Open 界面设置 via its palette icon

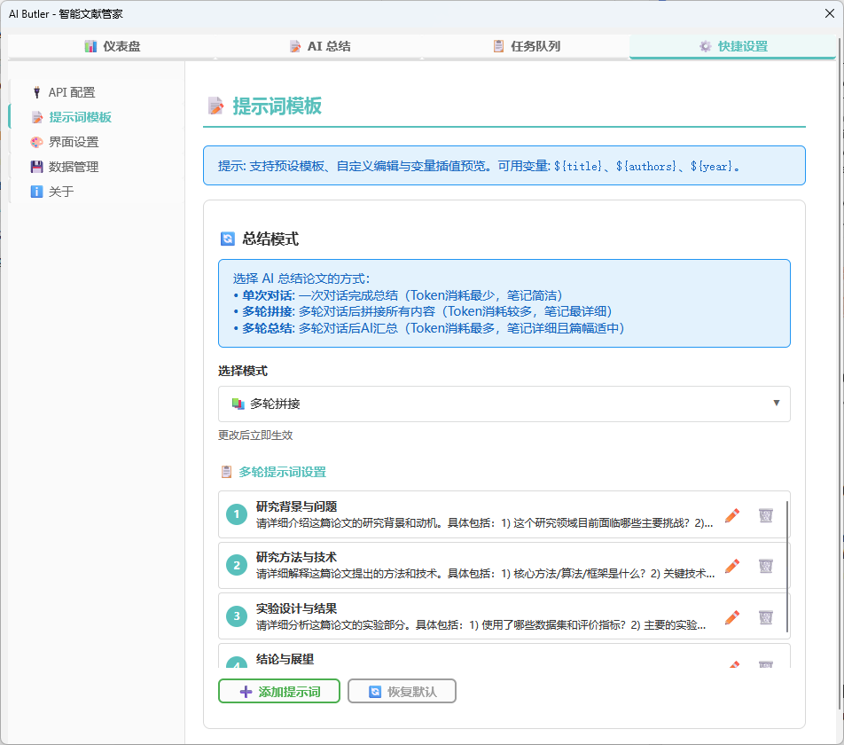pos(36,141)
